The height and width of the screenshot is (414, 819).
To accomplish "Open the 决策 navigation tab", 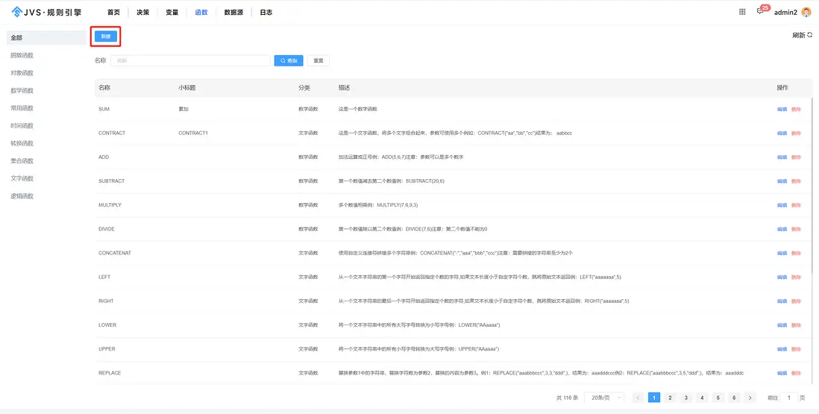I will [142, 12].
